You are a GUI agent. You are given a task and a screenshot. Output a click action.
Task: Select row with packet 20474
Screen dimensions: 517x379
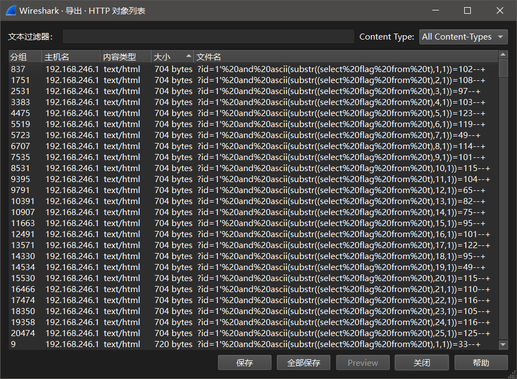[253, 333]
